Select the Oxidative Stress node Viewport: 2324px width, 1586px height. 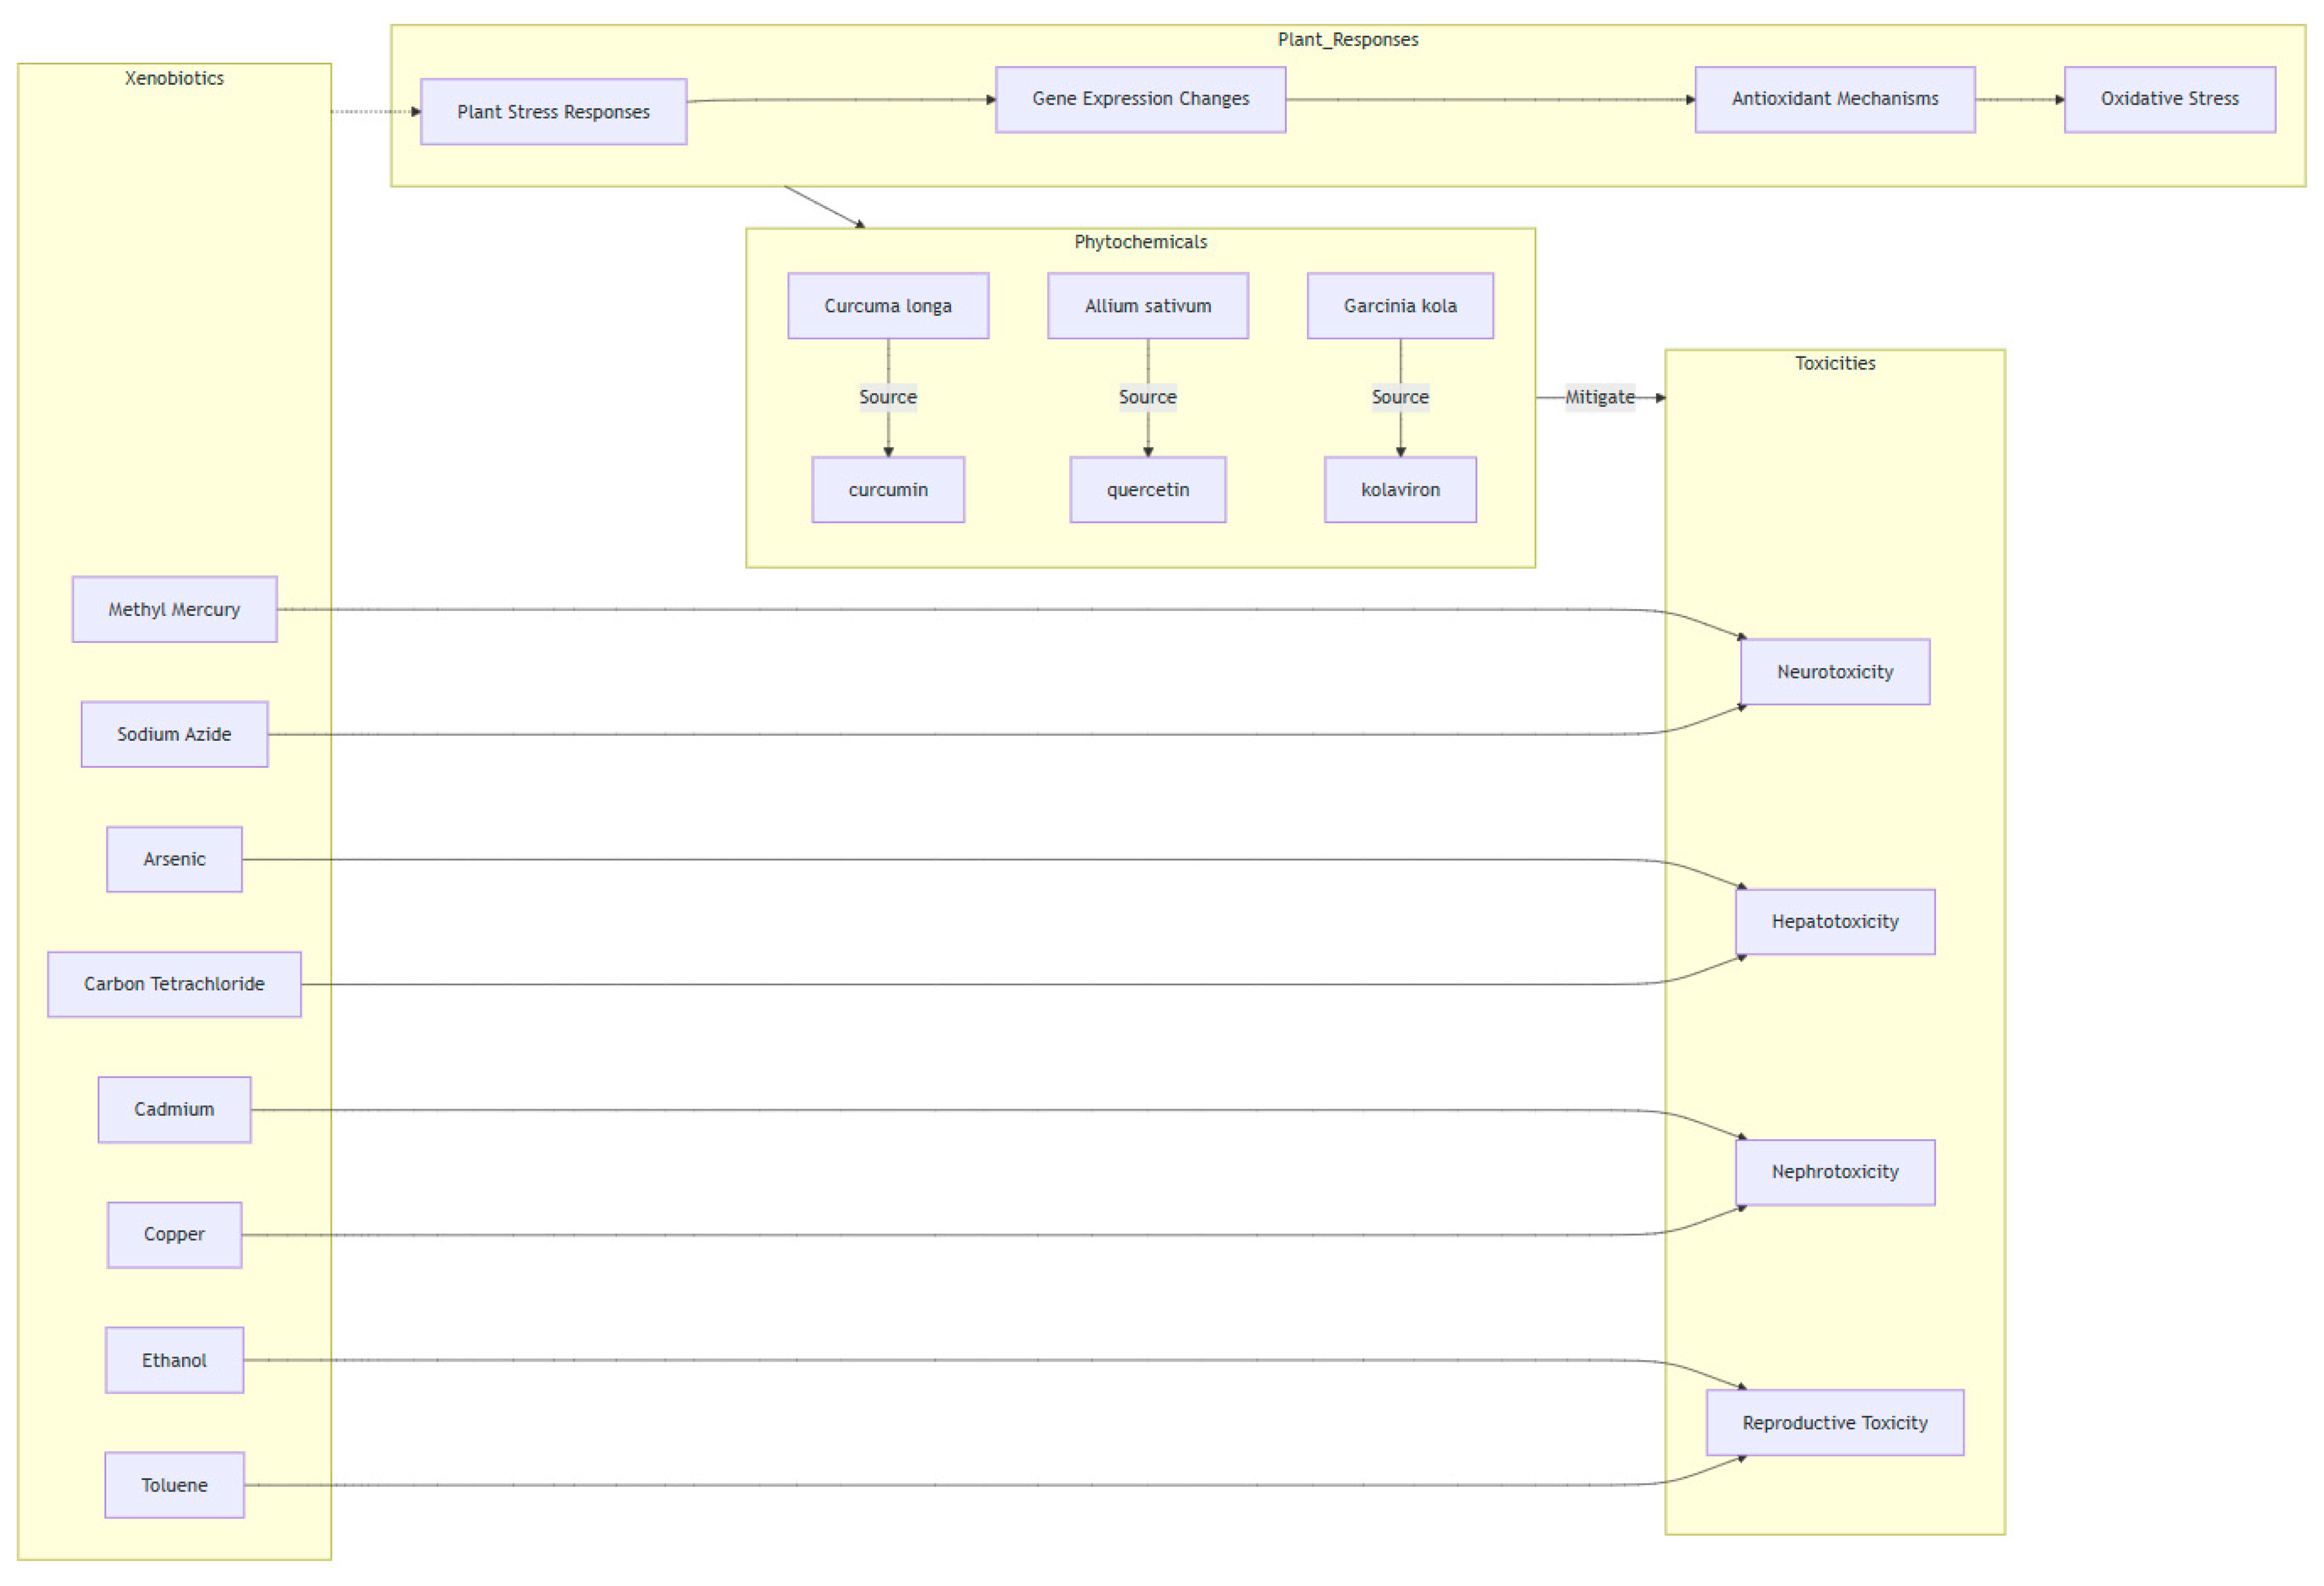(x=2169, y=99)
